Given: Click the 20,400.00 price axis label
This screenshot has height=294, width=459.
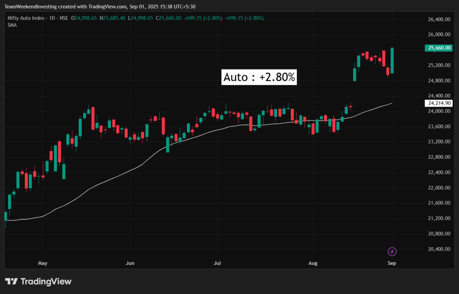Looking at the screenshot, I should [439, 249].
